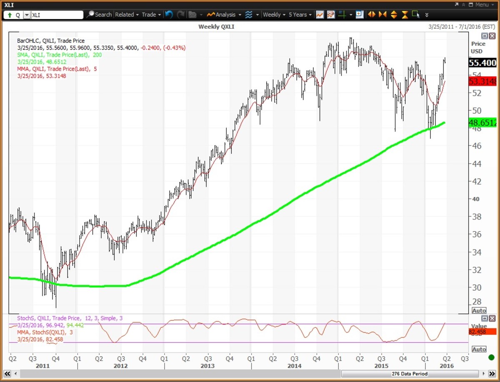500x382 pixels.
Task: Click the horizontal expand arrows icon
Action: pyautogui.click(x=371, y=15)
